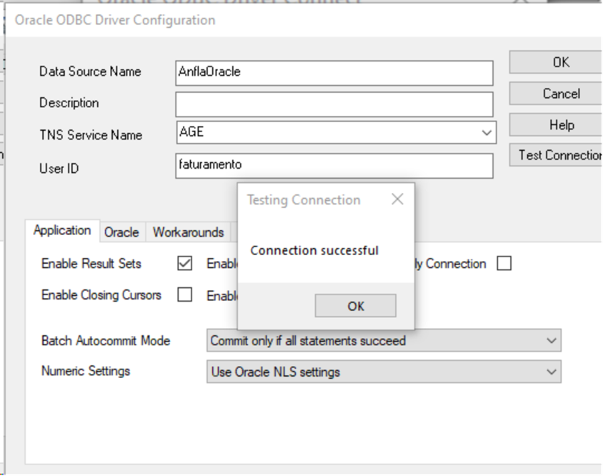Click the OK button in Driver Configuration
Image resolution: width=603 pixels, height=476 pixels.
tap(556, 62)
